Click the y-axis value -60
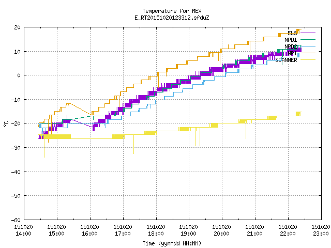331x248 pixels. point(16,220)
